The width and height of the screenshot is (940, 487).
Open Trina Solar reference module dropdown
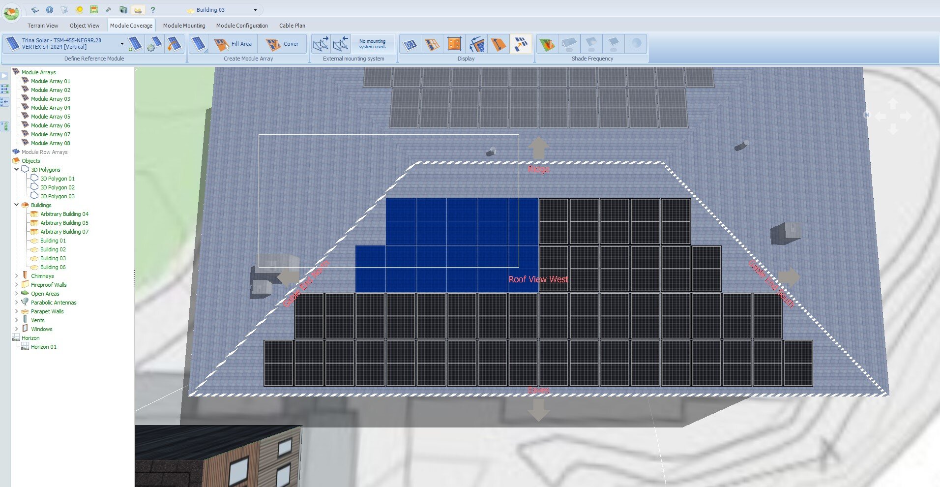(x=122, y=44)
